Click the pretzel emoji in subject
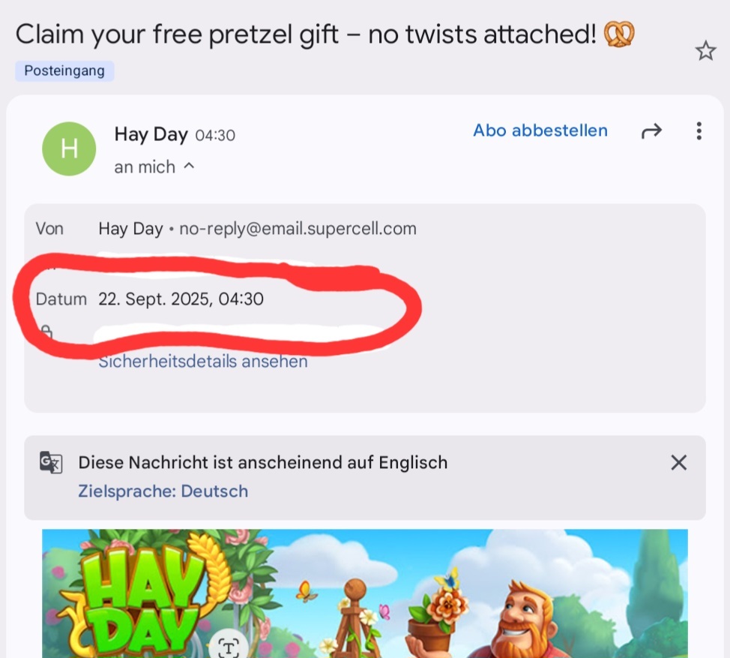This screenshot has width=730, height=658. click(619, 35)
